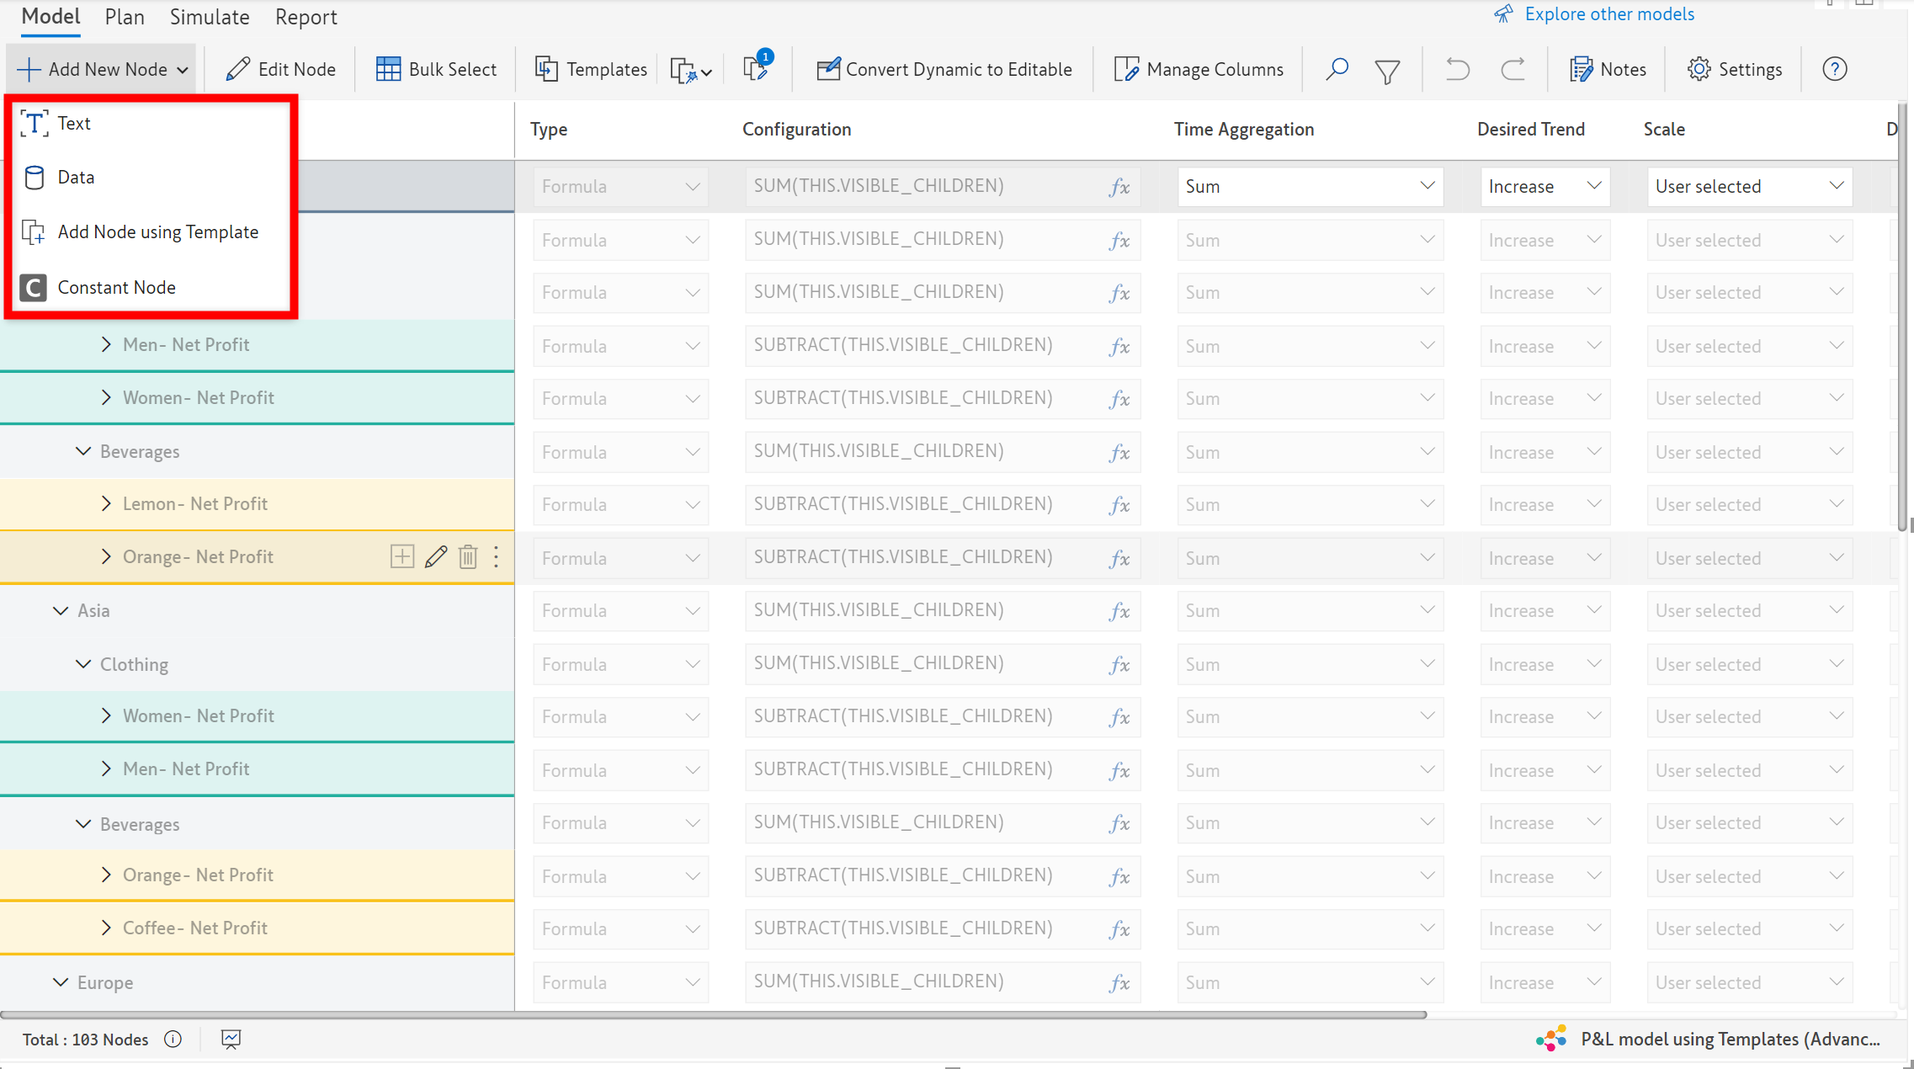Click the Bulk Select button
Viewport: 1914px width, 1069px height.
pyautogui.click(x=436, y=69)
